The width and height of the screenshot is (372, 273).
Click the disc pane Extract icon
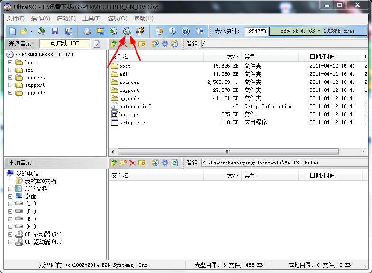click(x=155, y=44)
